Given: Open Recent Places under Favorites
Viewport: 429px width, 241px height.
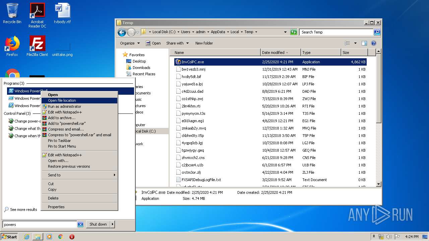Looking at the screenshot, I should 144,74.
